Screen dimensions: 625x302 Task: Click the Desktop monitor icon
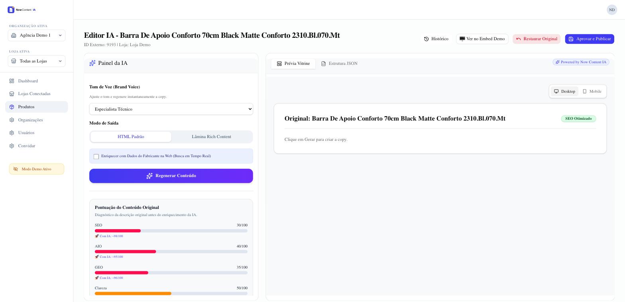(556, 92)
